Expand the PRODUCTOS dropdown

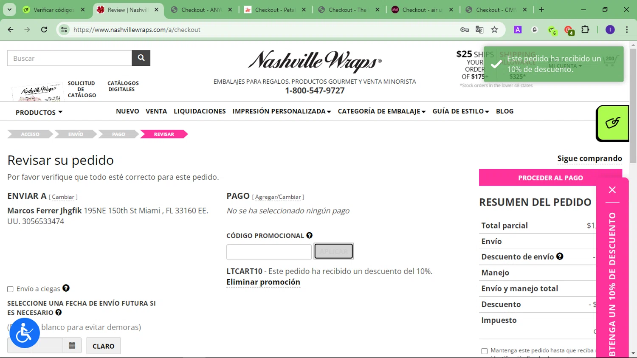point(39,113)
